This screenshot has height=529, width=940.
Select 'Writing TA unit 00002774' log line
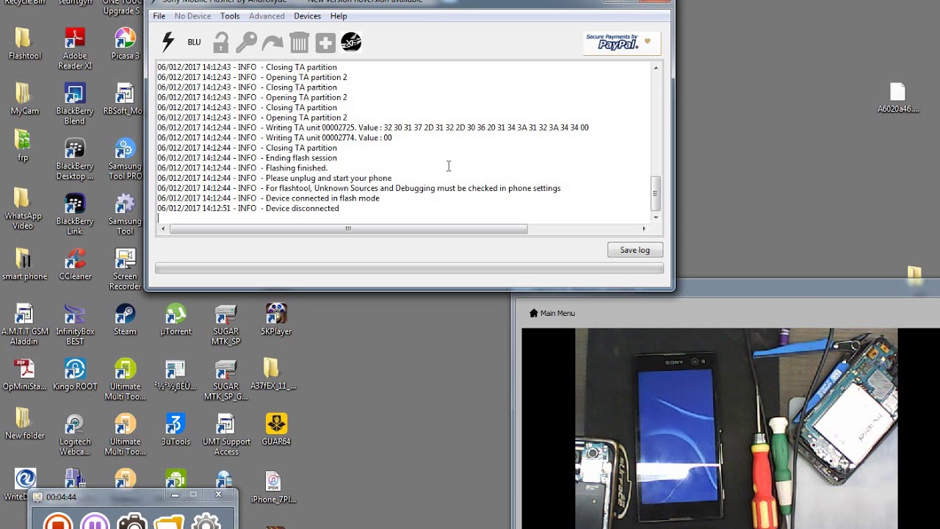coord(275,138)
